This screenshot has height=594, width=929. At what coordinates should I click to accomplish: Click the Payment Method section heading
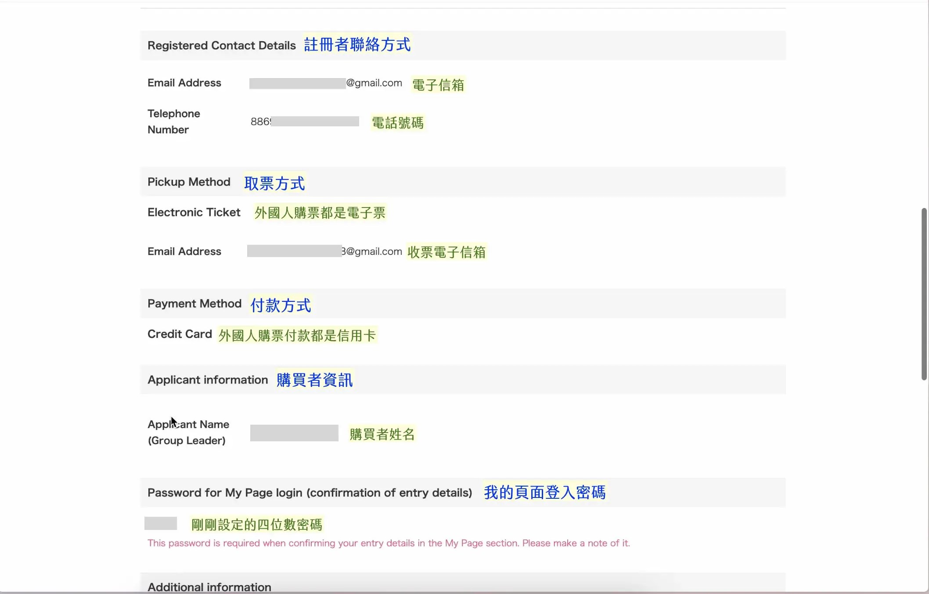(x=194, y=304)
